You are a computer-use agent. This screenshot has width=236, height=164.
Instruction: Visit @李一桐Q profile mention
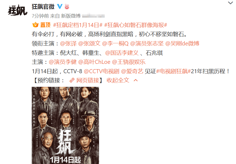click(x=115, y=44)
